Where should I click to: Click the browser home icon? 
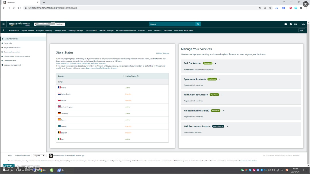20,8
